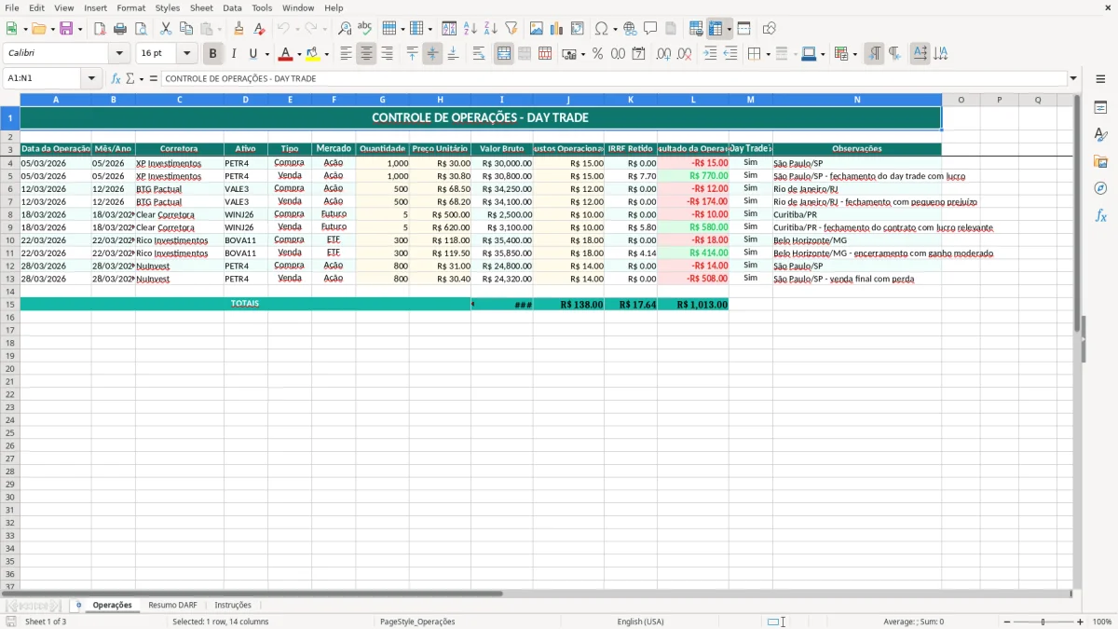This screenshot has height=629, width=1118.
Task: Apply AutoFilter with the funnel icon
Action: [511, 29]
